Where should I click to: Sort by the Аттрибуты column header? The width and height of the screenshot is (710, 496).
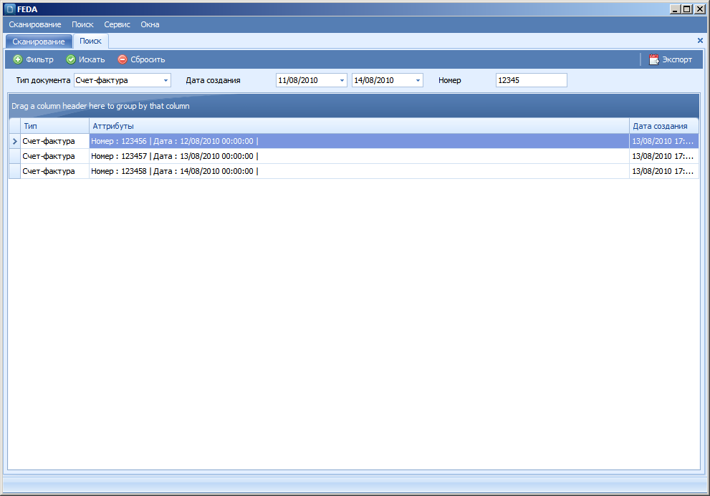[359, 126]
